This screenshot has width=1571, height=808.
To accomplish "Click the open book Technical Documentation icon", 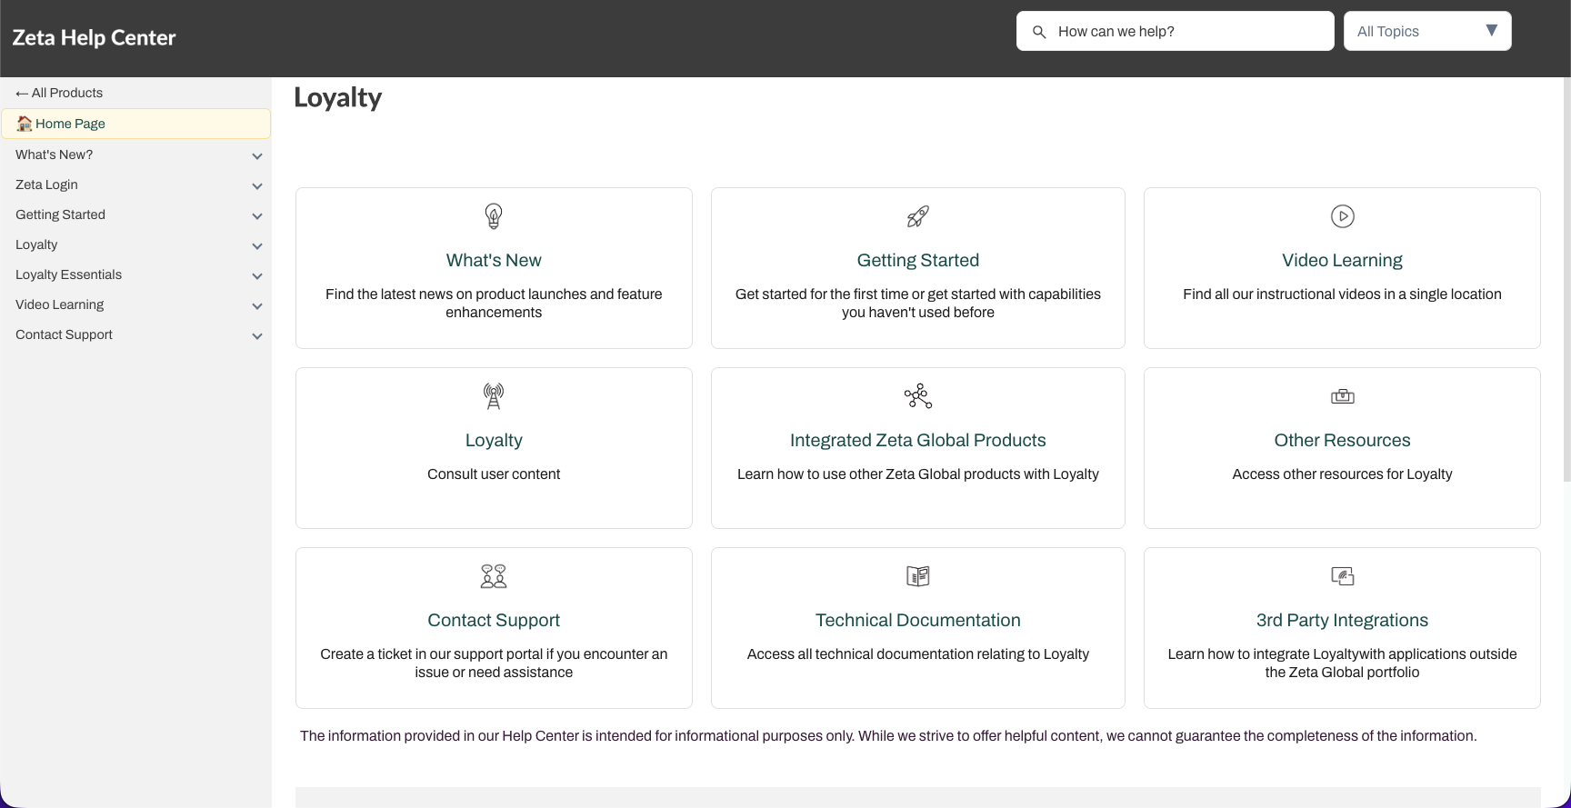I will [917, 576].
